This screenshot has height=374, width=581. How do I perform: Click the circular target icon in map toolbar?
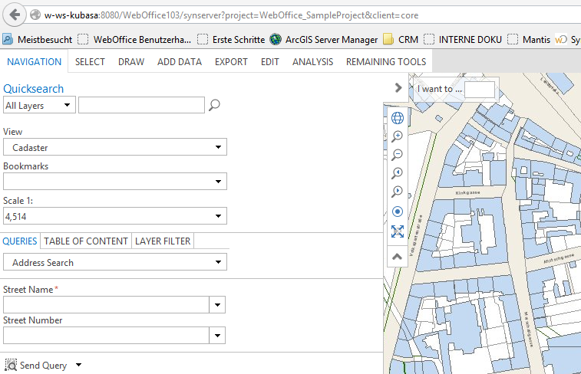[397, 212]
